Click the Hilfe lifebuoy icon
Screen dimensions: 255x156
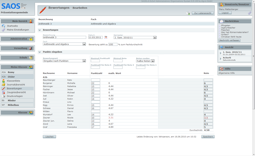click(221, 69)
